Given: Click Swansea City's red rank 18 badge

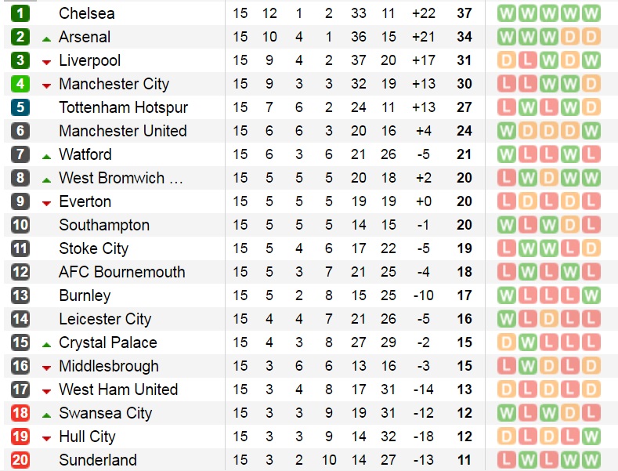Looking at the screenshot, I should 20,413.
